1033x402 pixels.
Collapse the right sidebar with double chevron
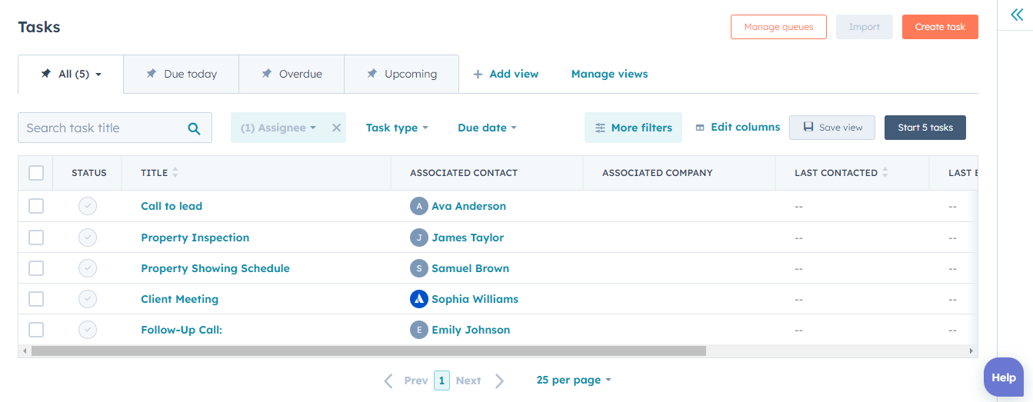coord(1017,15)
